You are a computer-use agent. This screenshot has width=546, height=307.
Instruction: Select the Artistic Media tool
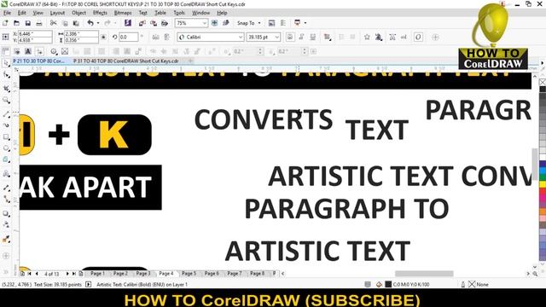pos(6,125)
